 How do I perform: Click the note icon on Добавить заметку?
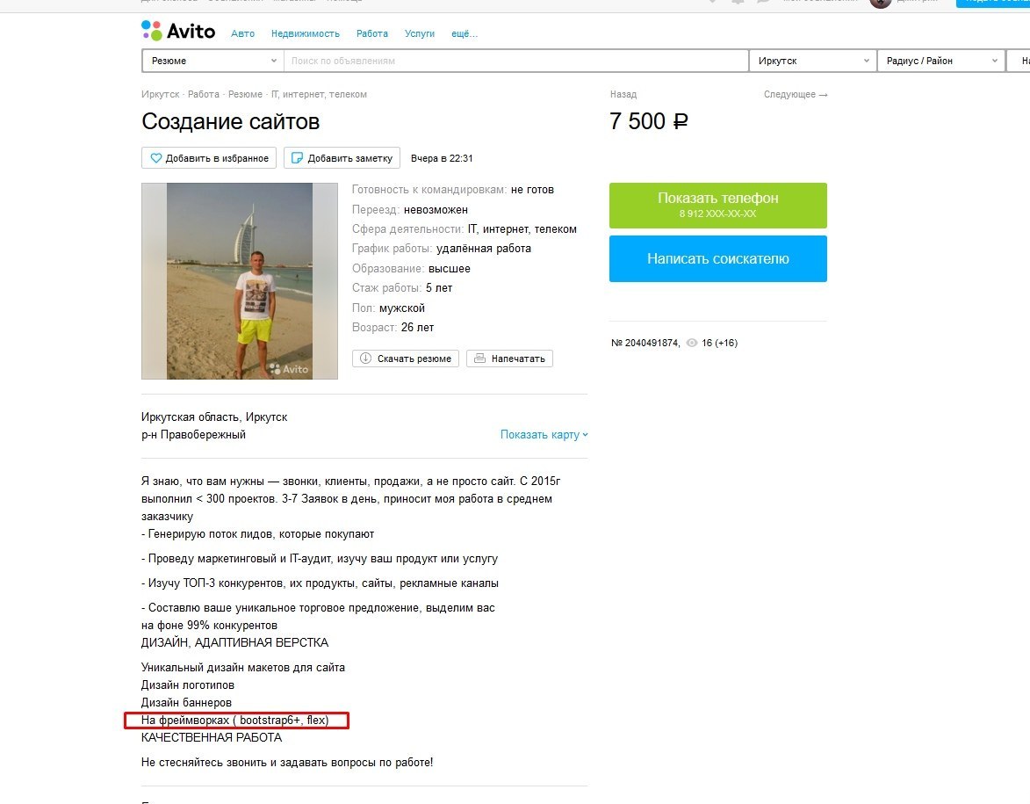(297, 158)
